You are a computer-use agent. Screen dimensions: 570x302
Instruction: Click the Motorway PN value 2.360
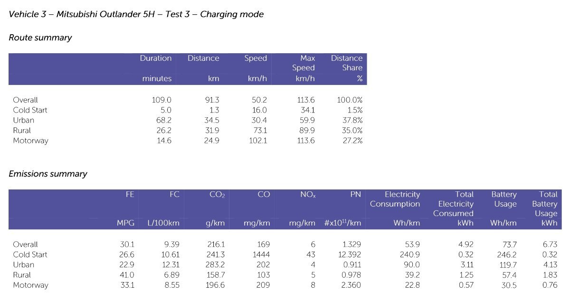351,285
